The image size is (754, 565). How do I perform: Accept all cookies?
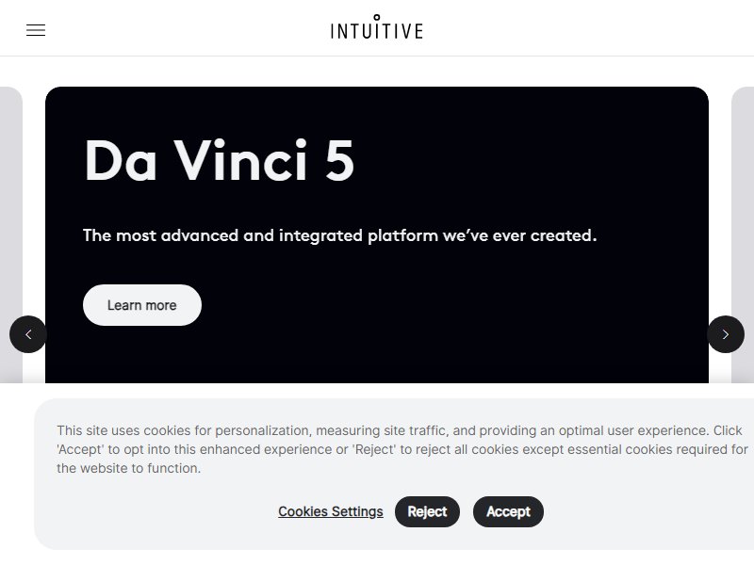pyautogui.click(x=508, y=511)
